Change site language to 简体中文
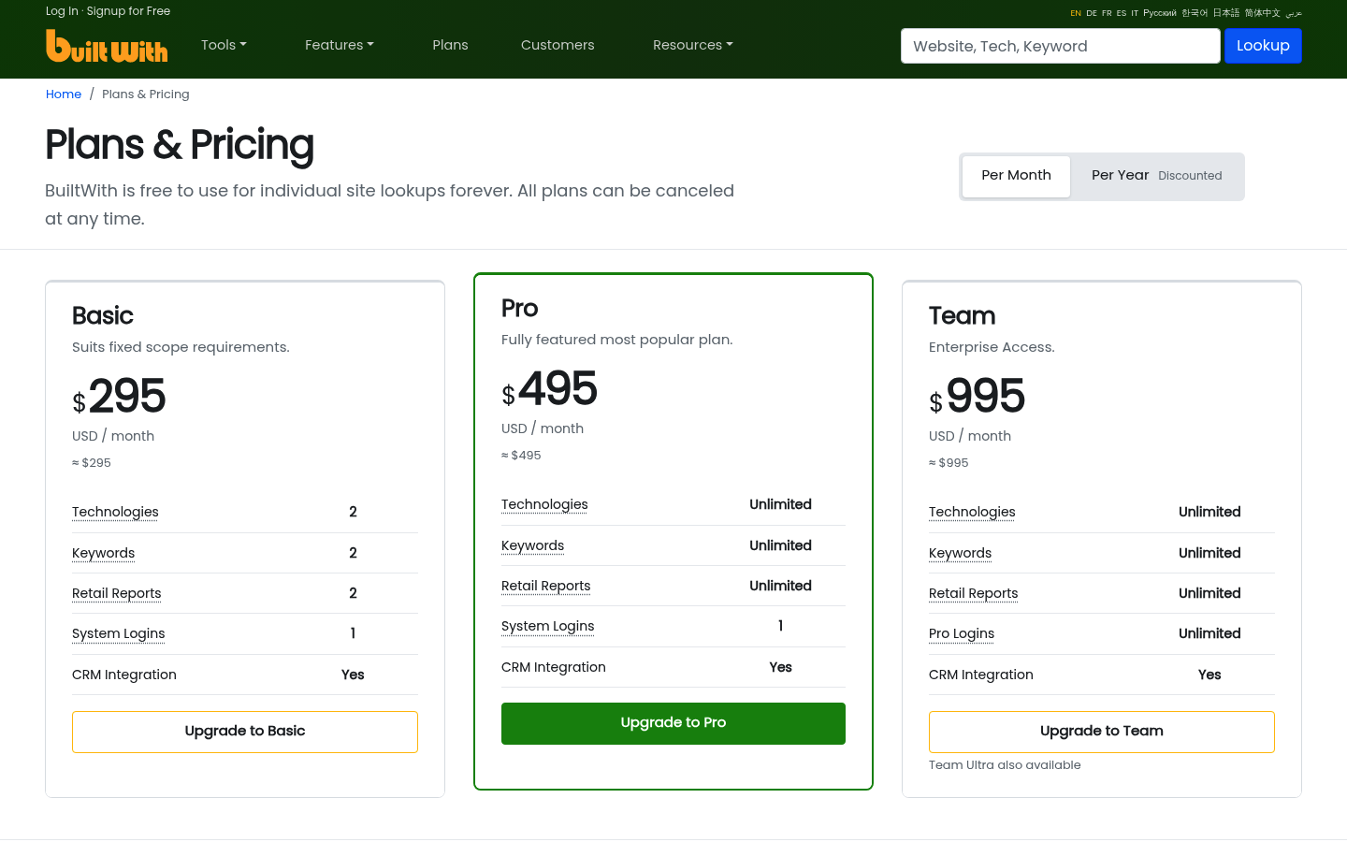 click(1263, 13)
